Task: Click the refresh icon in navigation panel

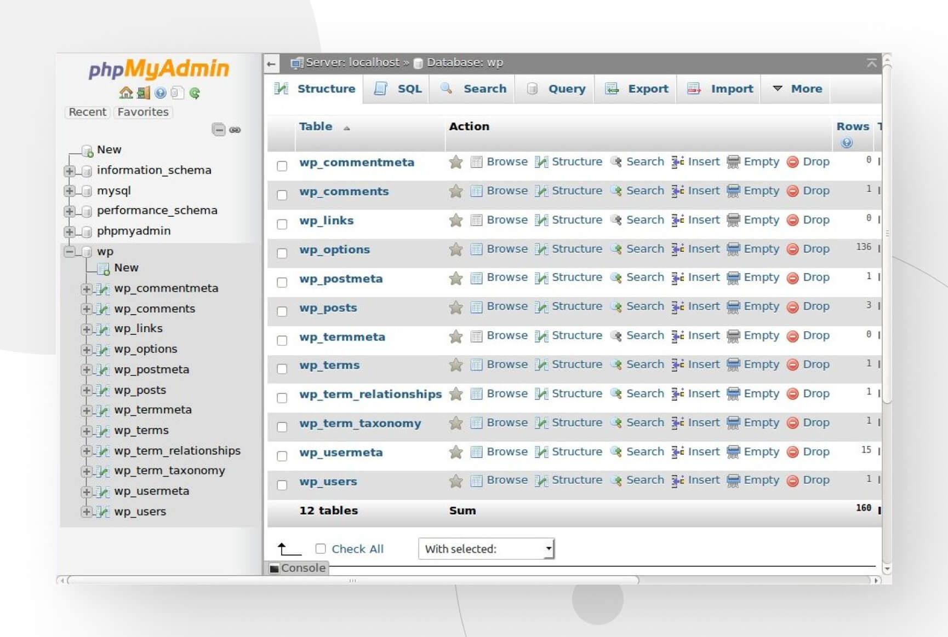Action: coord(195,93)
